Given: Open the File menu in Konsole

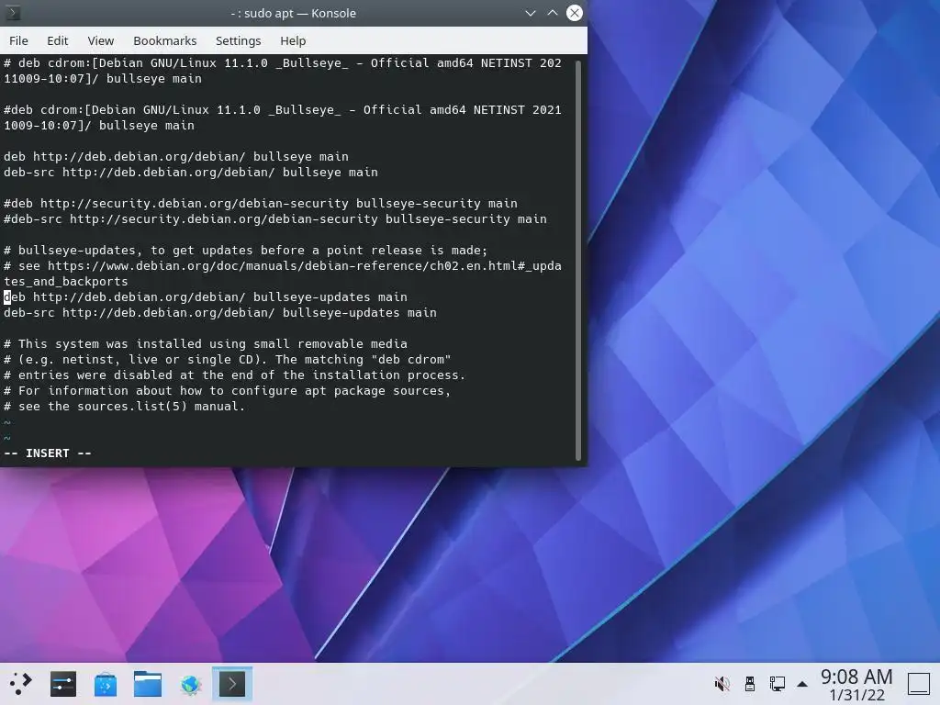Looking at the screenshot, I should 18,40.
